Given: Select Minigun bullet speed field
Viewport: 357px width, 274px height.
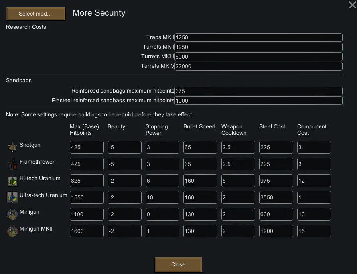Looking at the screenshot, I should coord(200,214).
